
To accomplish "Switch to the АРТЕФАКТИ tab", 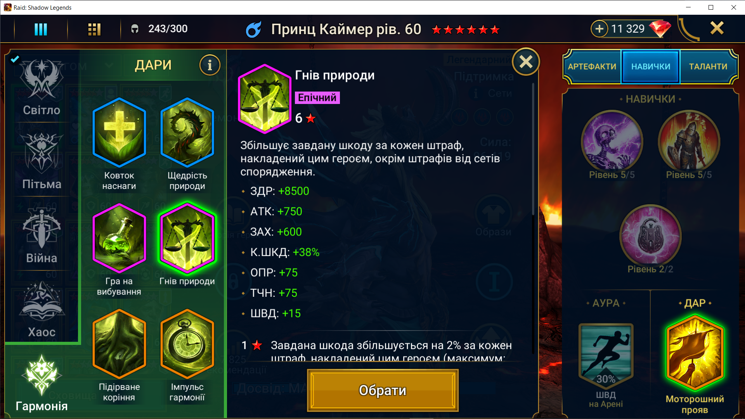I will tap(592, 66).
